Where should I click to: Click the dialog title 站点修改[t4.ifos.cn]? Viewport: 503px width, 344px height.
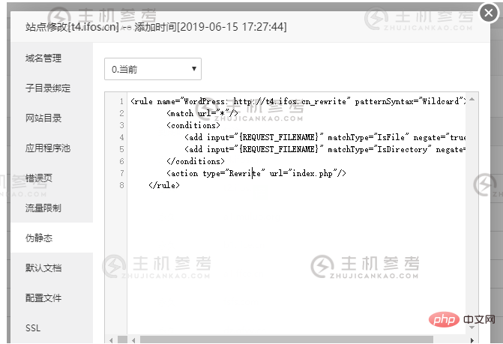point(72,27)
